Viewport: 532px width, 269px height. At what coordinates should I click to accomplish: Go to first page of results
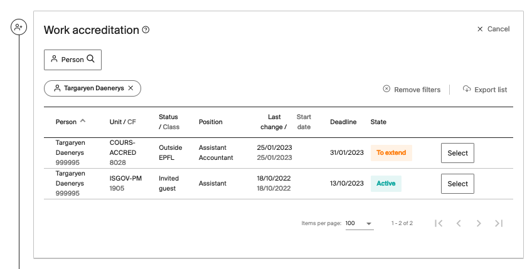pyautogui.click(x=439, y=223)
